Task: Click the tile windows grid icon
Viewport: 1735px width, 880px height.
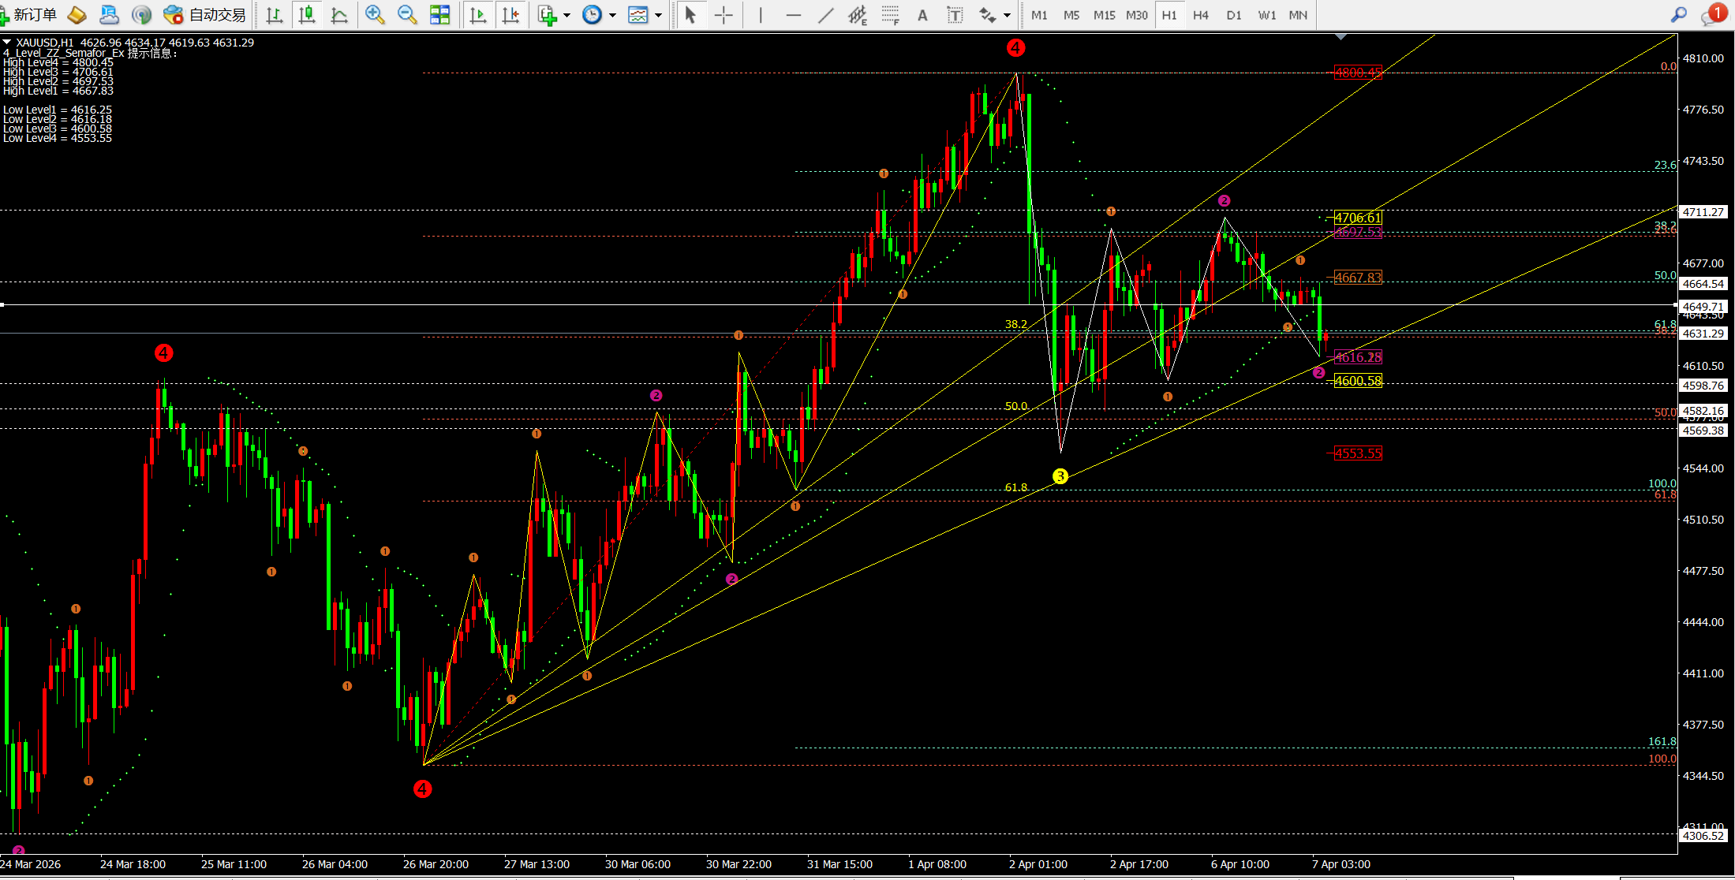Action: pos(439,14)
